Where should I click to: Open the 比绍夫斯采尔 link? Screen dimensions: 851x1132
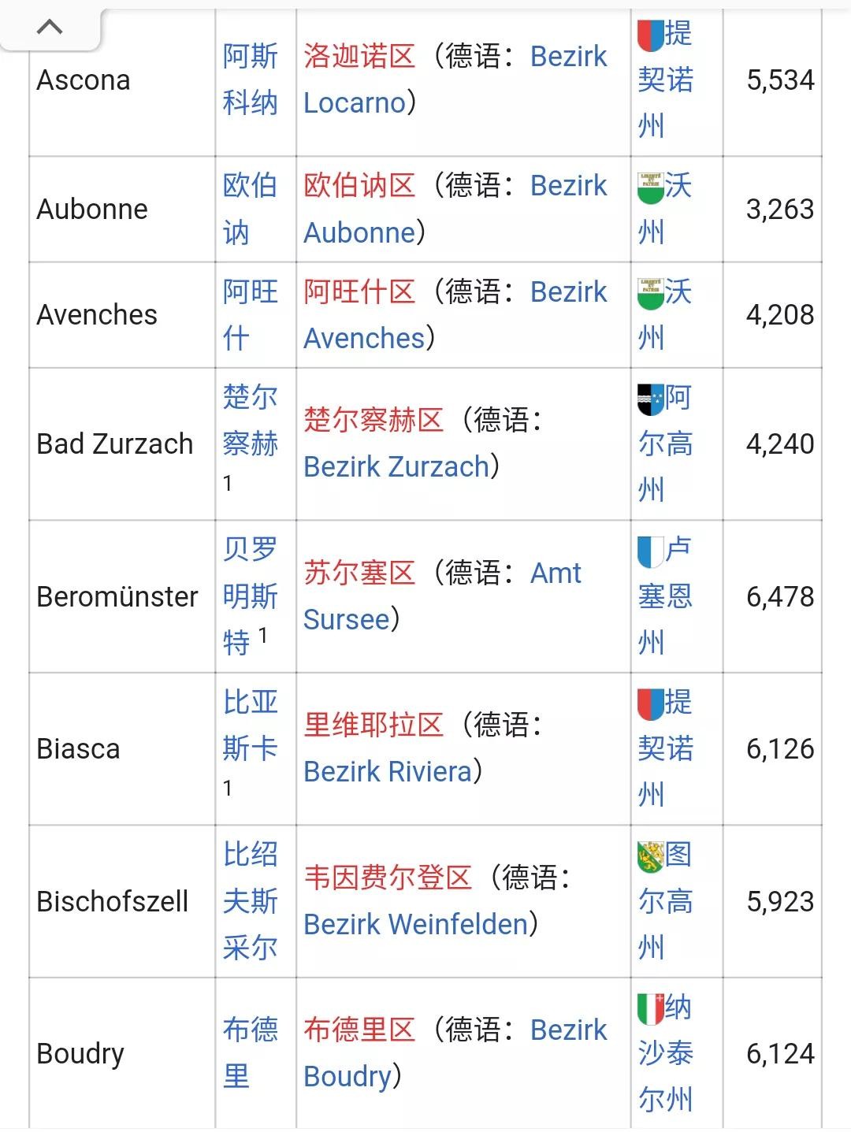click(x=250, y=901)
